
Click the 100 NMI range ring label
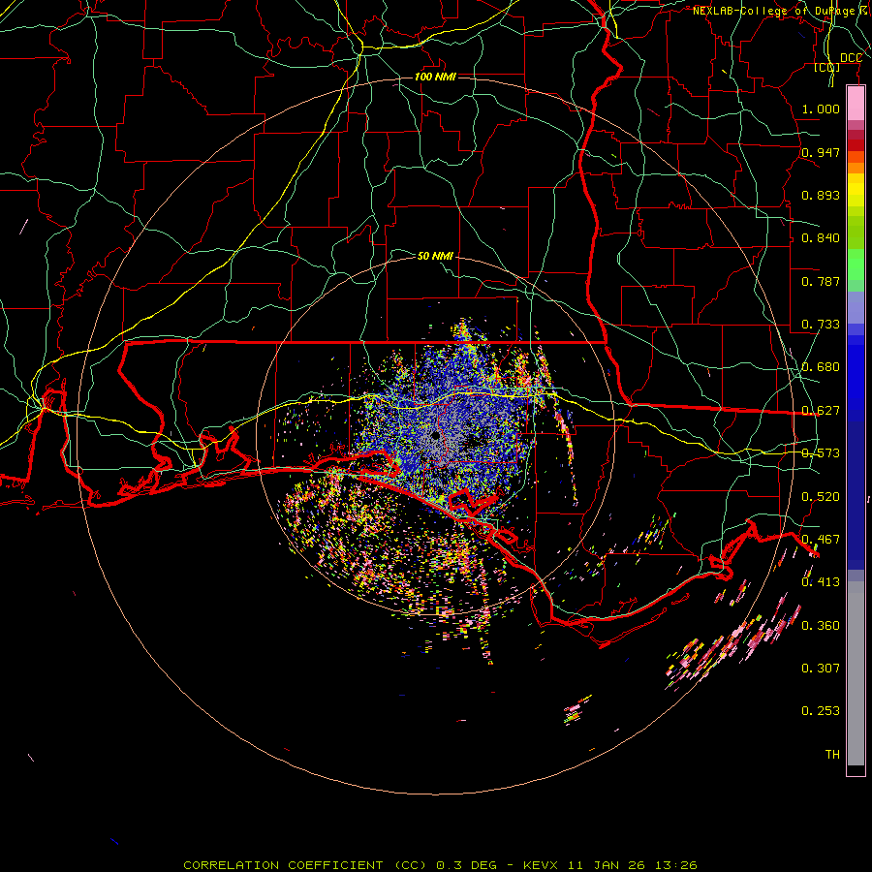(435, 77)
